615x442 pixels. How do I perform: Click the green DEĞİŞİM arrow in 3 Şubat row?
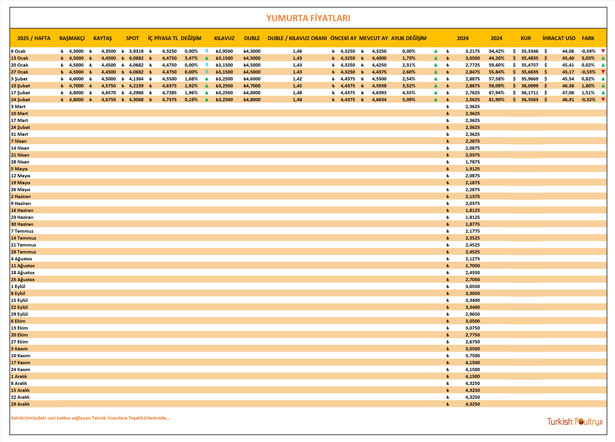[x=207, y=79]
